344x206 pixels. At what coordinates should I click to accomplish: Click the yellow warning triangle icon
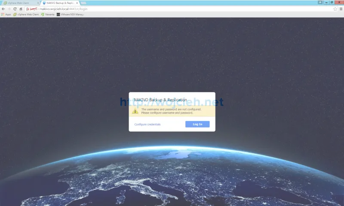(135, 111)
